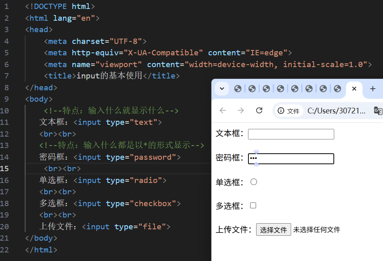This screenshot has height=261, width=383.
Task: Click the input type="checkbox" code line
Action: click(x=110, y=203)
